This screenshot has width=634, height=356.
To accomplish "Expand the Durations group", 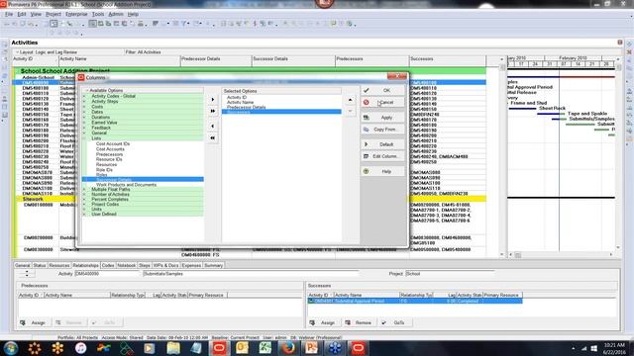I will tap(84, 117).
